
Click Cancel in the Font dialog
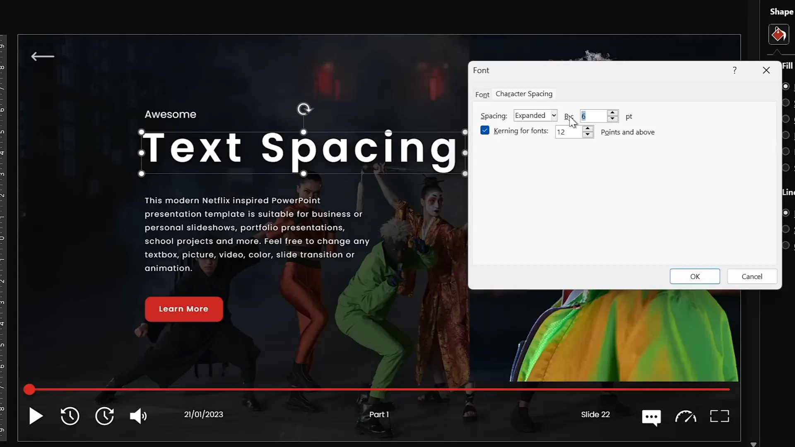tap(752, 276)
